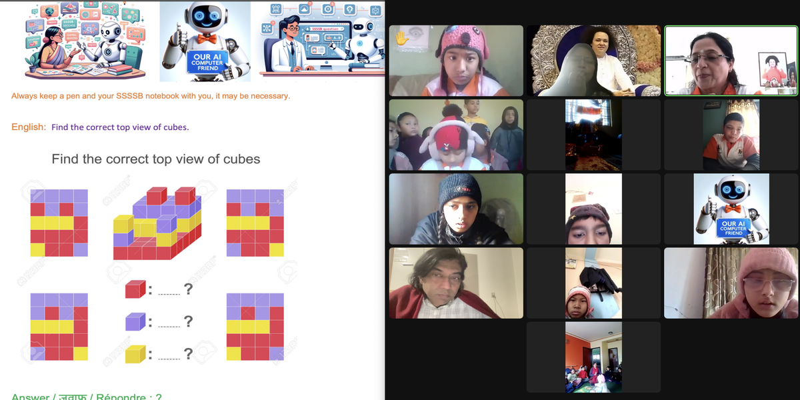Select the man with red shawl video tile
Image resolution: width=800 pixels, height=400 pixels.
tap(456, 283)
